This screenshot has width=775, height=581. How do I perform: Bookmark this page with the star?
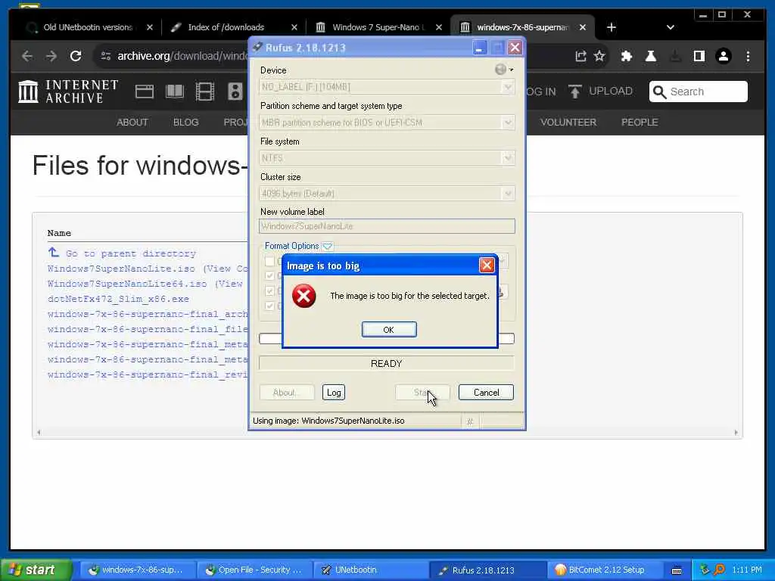click(x=599, y=56)
